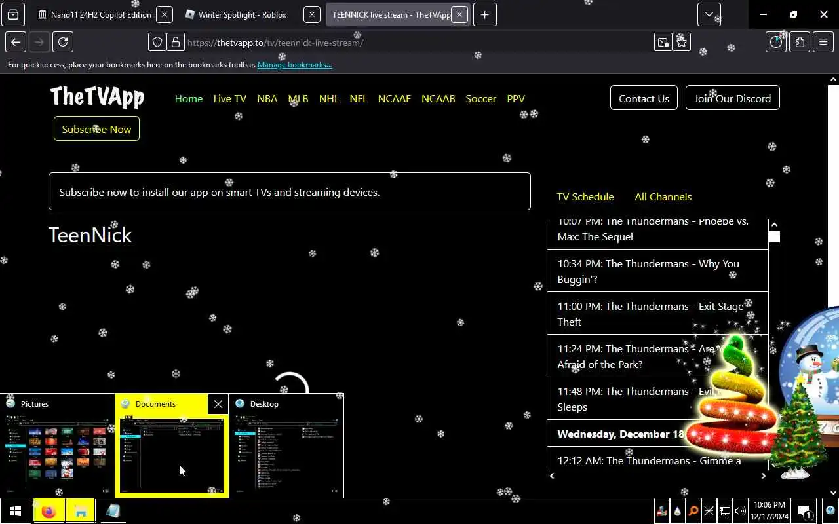
Task: Close the Winter Spotlight - Roblox tab
Action: pos(312,14)
